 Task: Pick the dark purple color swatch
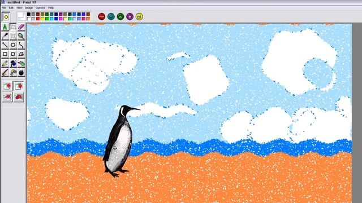[x=61, y=14]
